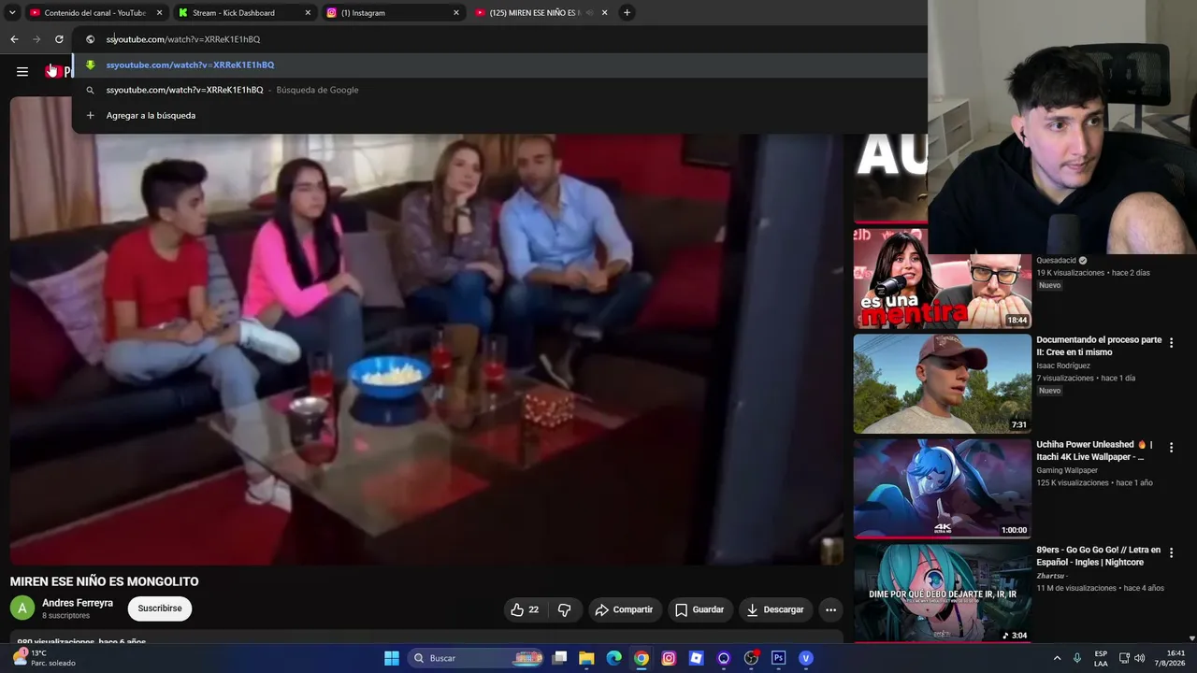This screenshot has width=1197, height=673.
Task: Open Windows Start menu
Action: click(x=392, y=658)
